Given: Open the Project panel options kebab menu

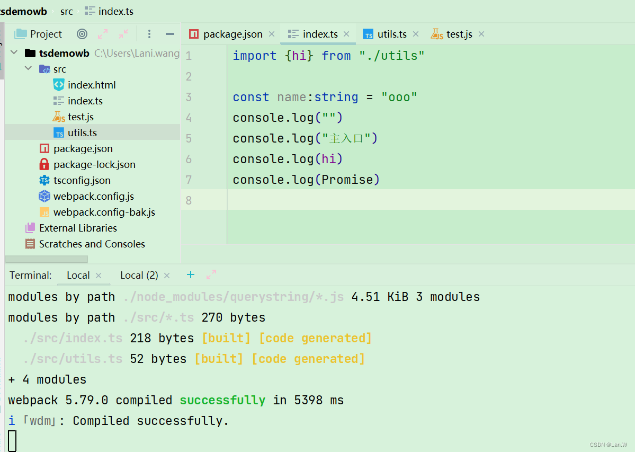Looking at the screenshot, I should pyautogui.click(x=149, y=33).
